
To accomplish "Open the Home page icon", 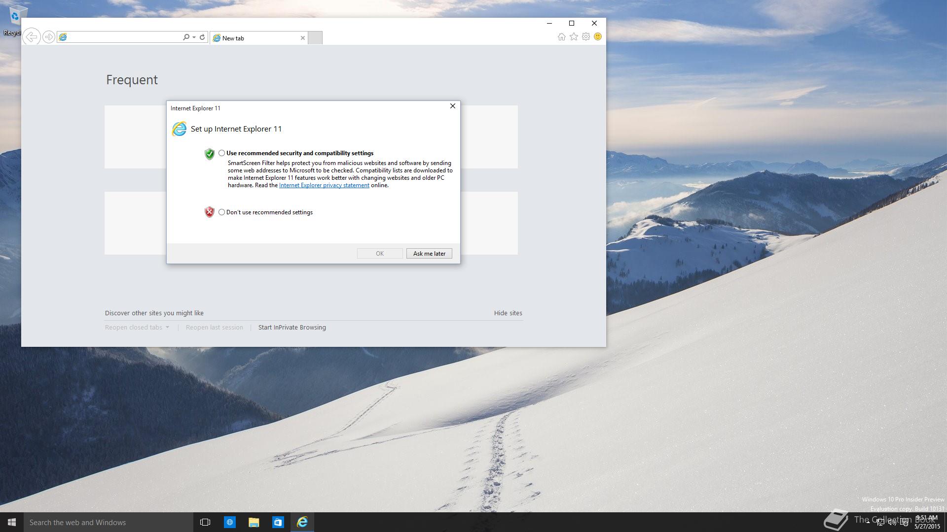I will tap(561, 36).
